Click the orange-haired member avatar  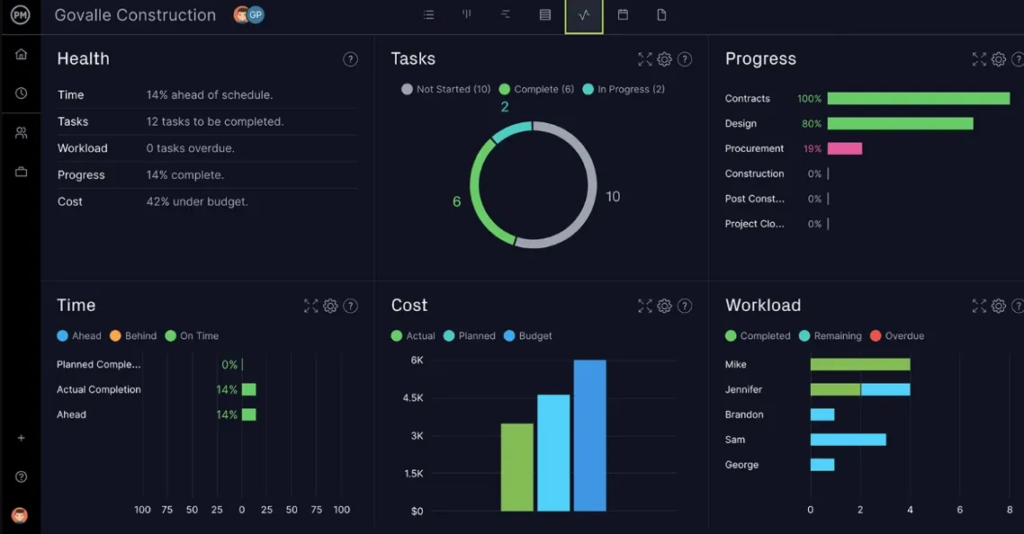pyautogui.click(x=240, y=14)
